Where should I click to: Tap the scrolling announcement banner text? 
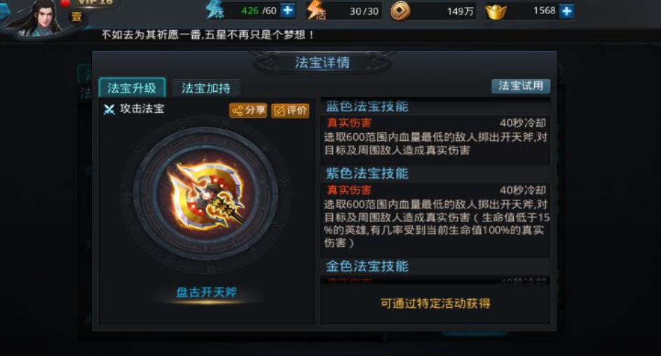pos(207,34)
